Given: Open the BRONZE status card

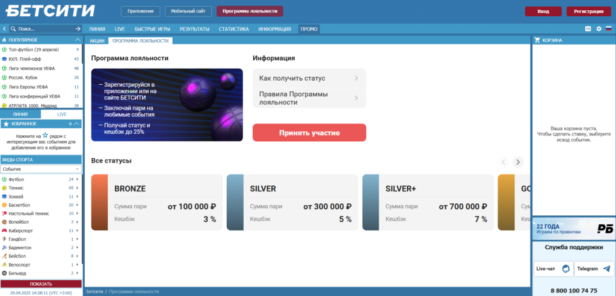Looking at the screenshot, I should 156,202.
